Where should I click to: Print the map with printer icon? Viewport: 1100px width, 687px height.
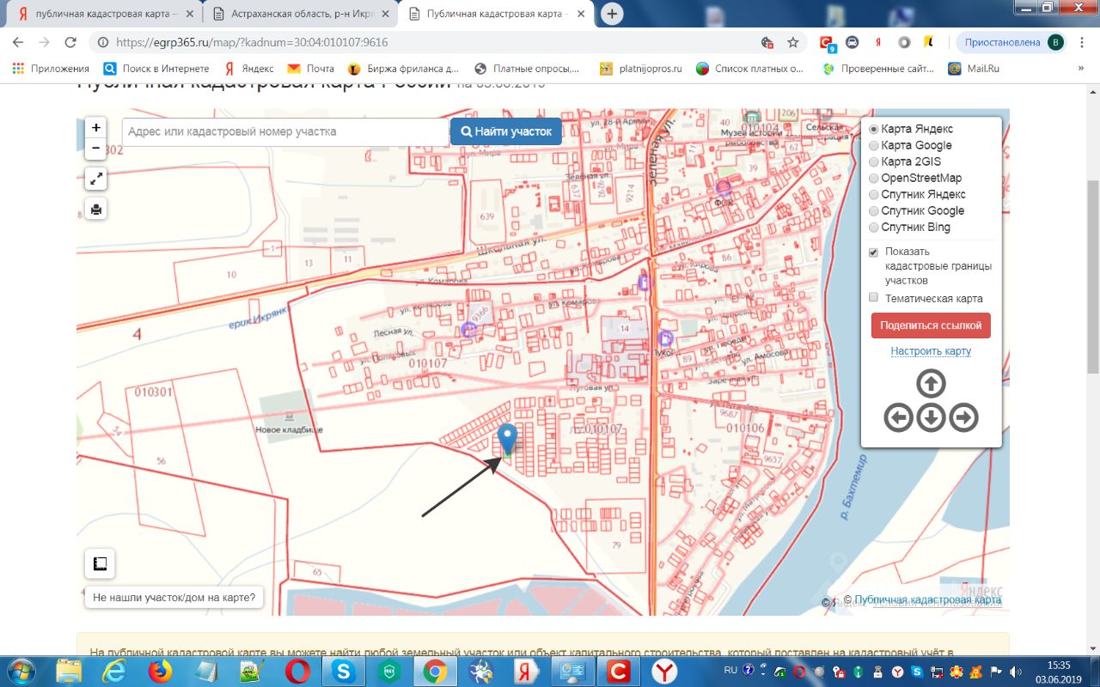coord(96,209)
